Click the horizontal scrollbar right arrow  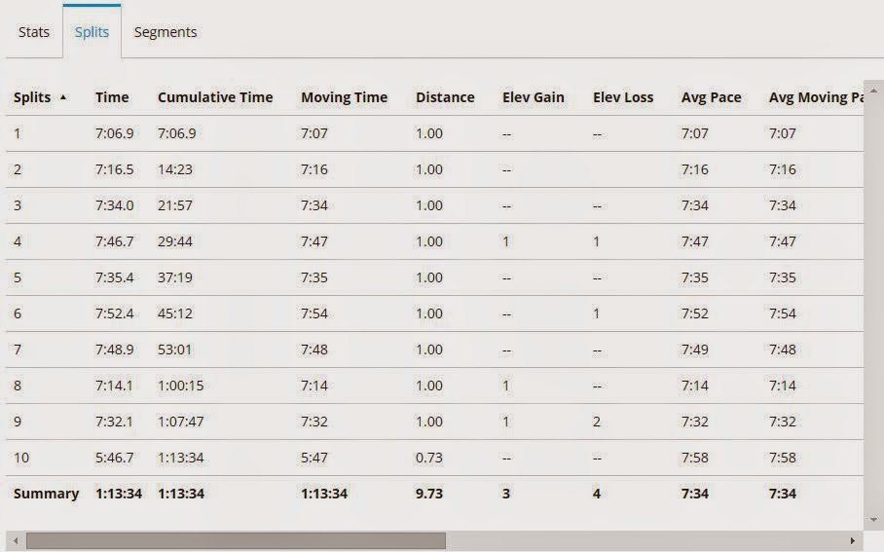pos(853,540)
